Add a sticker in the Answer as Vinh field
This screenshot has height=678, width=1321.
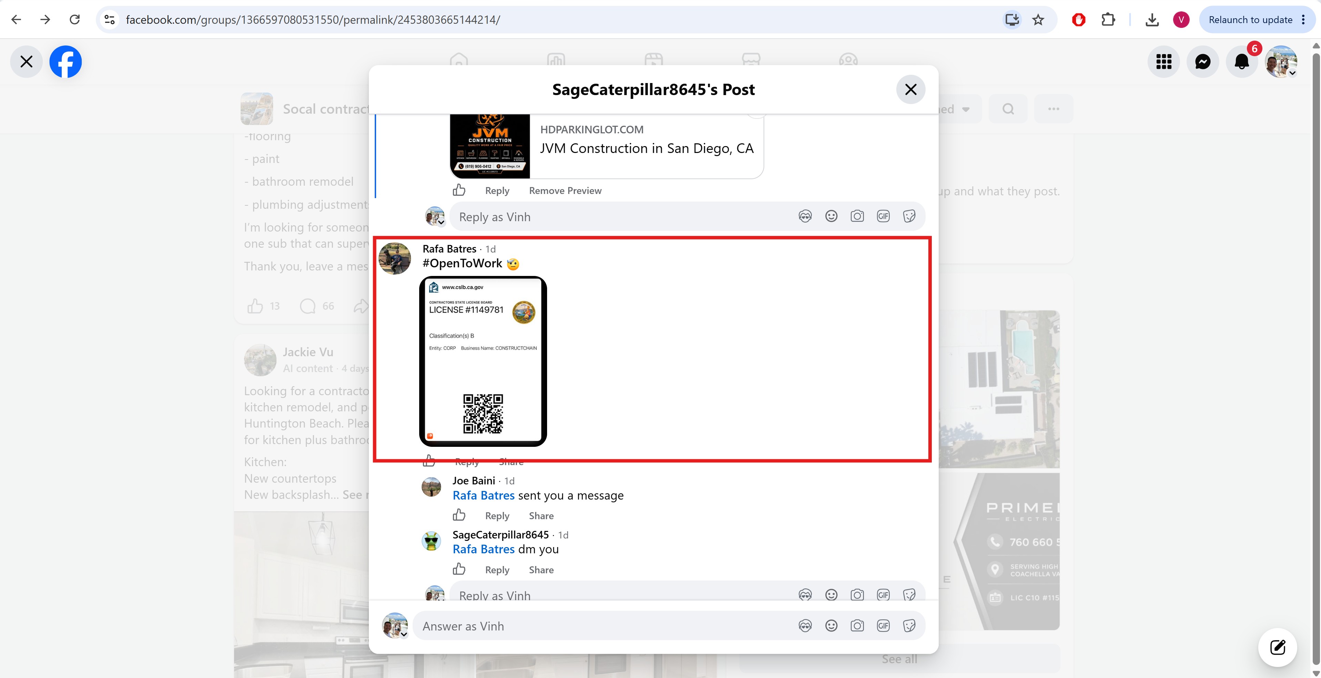[x=909, y=626]
